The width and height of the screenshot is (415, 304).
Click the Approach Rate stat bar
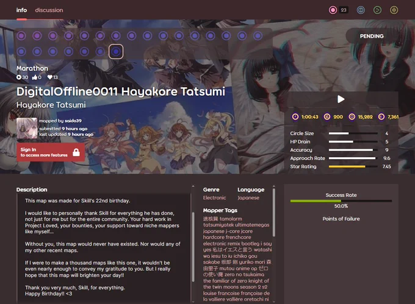click(353, 158)
